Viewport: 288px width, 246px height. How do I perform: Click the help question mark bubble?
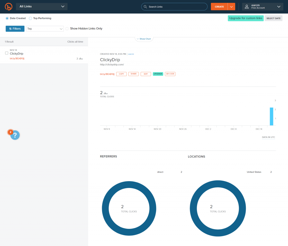pos(15,135)
